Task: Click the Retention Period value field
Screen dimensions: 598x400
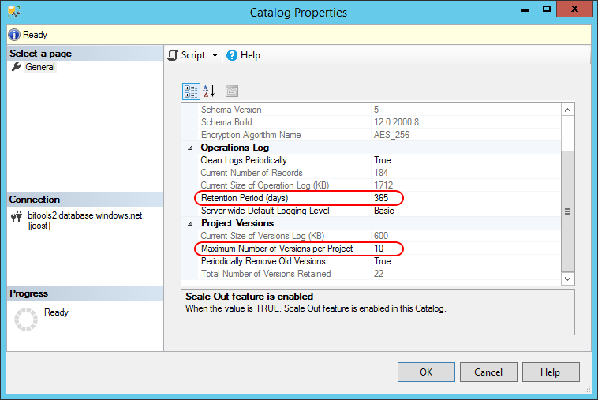Action: [x=465, y=198]
